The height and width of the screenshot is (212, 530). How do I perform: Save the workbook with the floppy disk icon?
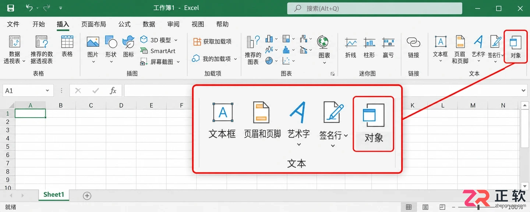pos(11,8)
